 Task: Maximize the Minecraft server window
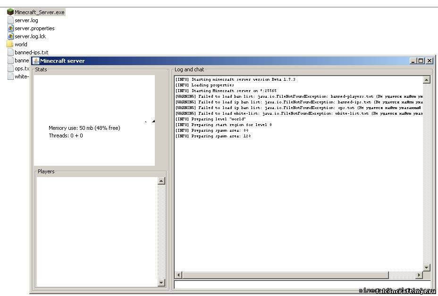421,61
